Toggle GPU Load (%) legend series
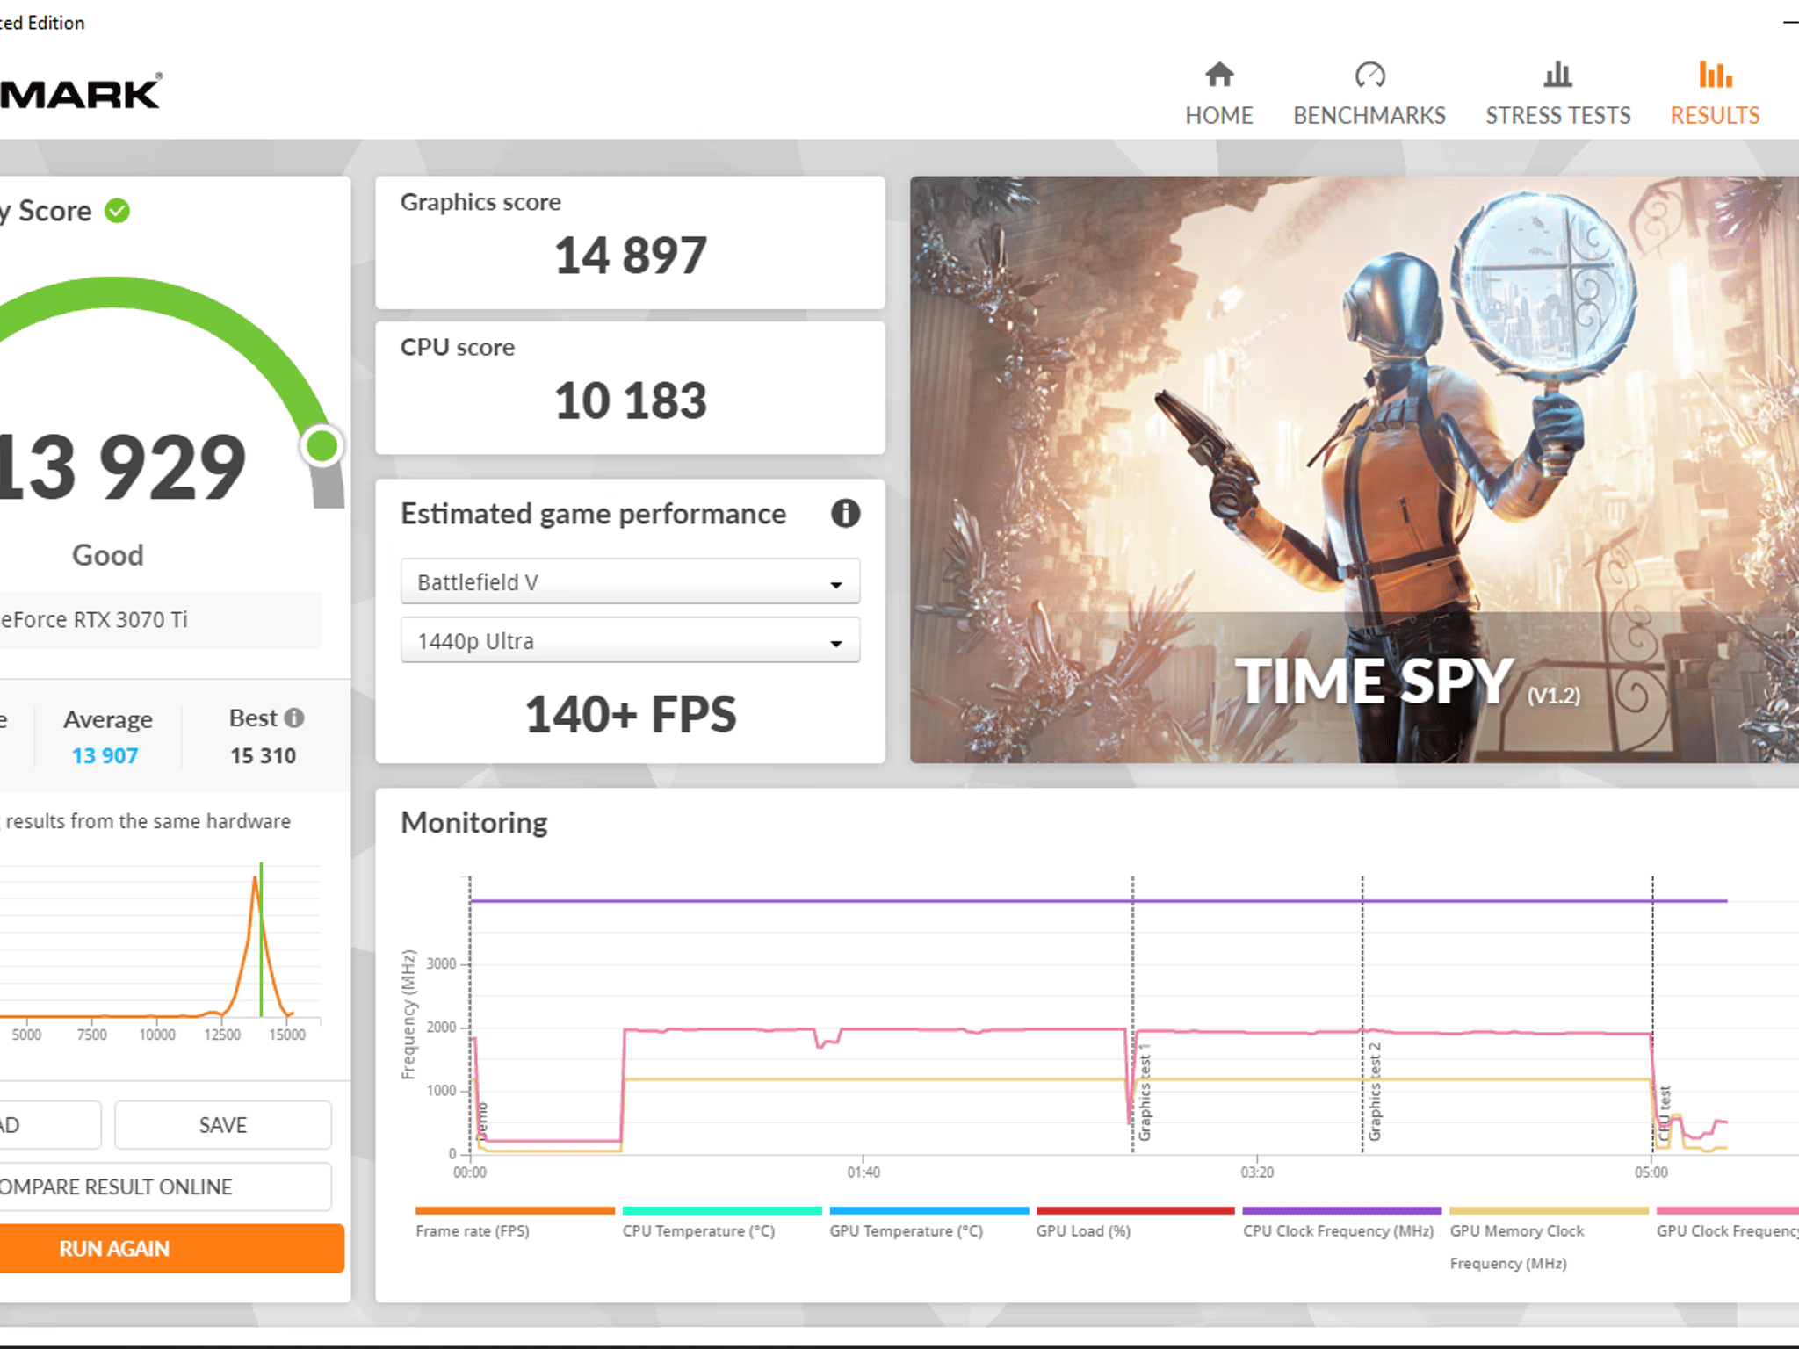 coord(1135,1223)
